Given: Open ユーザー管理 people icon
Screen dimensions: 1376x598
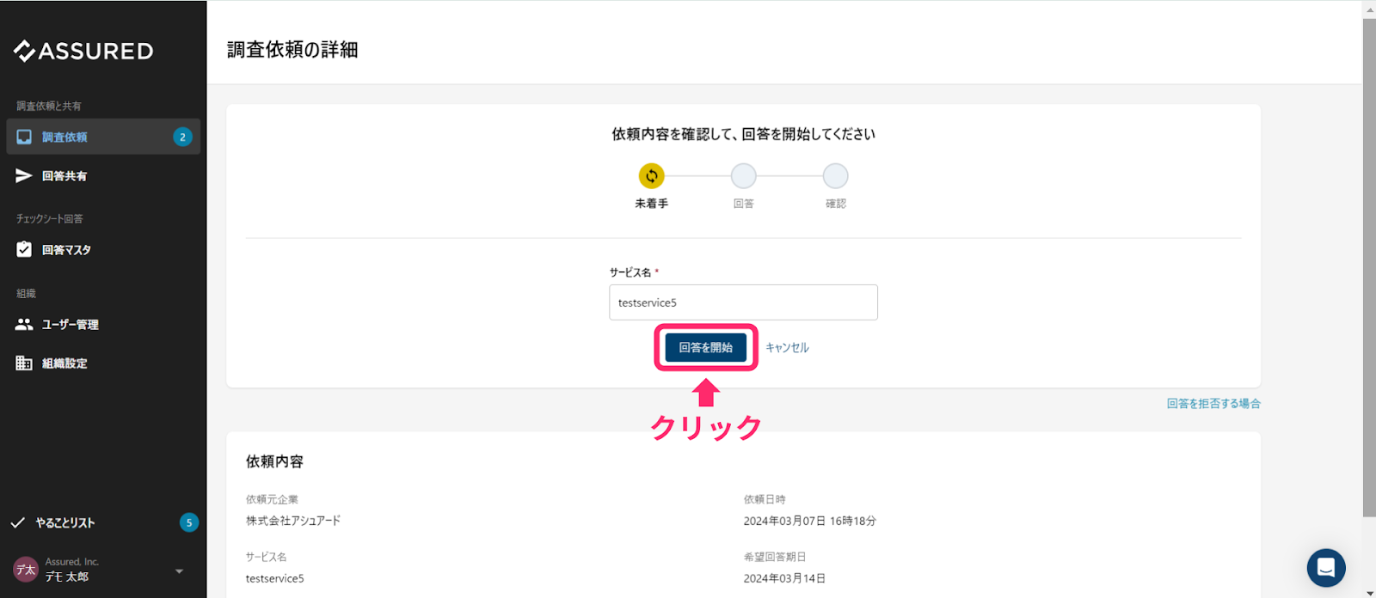Looking at the screenshot, I should point(24,324).
